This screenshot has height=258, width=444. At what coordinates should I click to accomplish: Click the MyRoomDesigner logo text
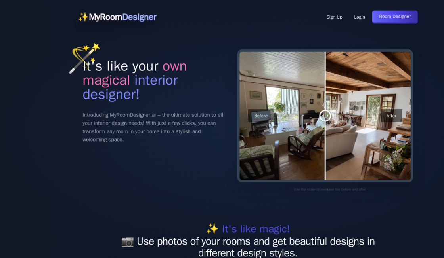coord(122,17)
